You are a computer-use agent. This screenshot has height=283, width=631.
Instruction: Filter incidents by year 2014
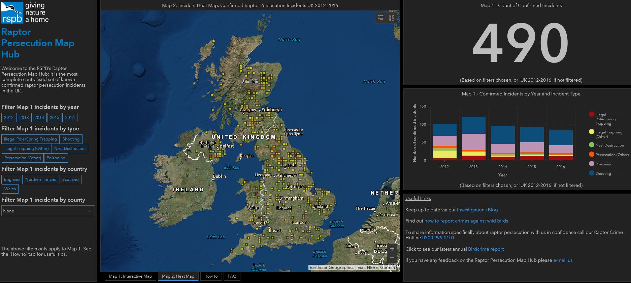[39, 118]
